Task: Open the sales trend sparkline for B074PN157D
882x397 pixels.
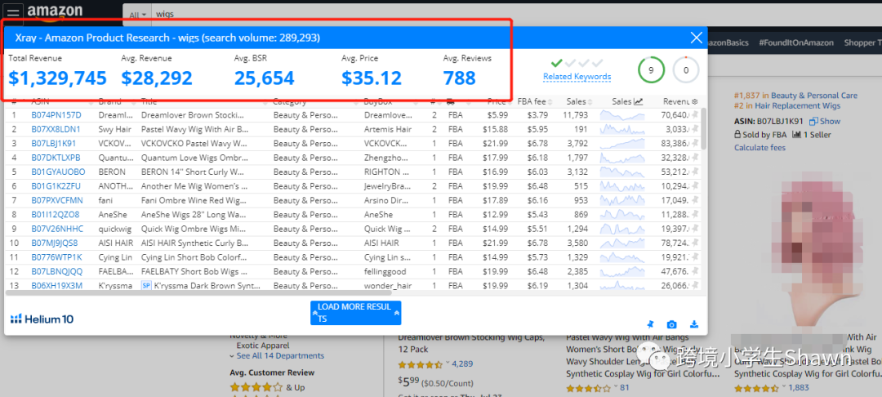Action: coord(622,115)
